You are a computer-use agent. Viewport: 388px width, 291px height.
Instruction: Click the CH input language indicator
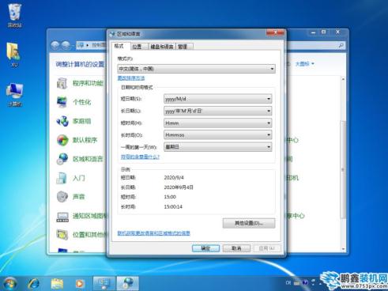[x=288, y=283]
